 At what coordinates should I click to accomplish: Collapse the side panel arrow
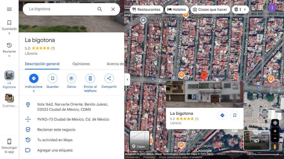[x=127, y=79]
